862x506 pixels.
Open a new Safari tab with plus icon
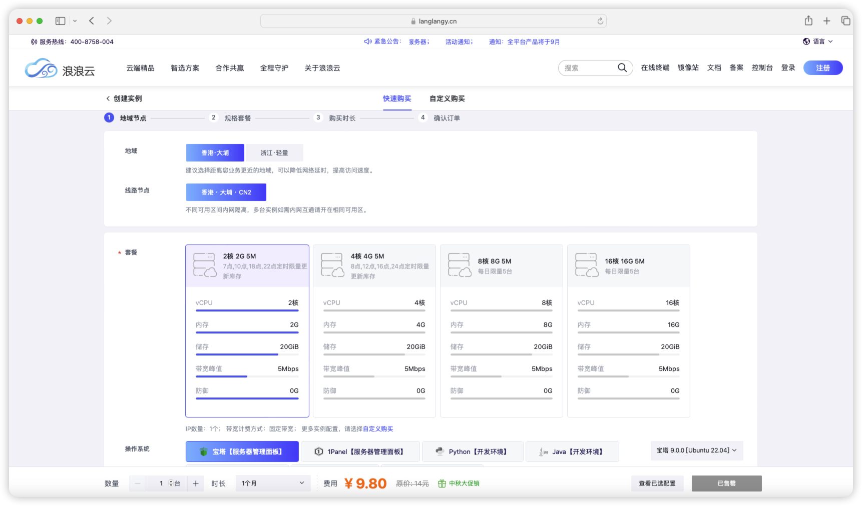point(826,20)
